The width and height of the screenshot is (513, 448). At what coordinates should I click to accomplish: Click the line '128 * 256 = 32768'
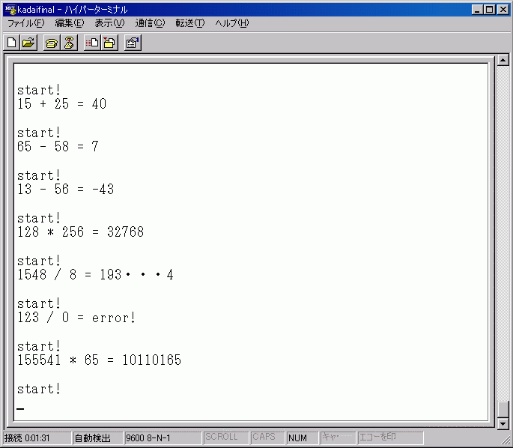80,232
